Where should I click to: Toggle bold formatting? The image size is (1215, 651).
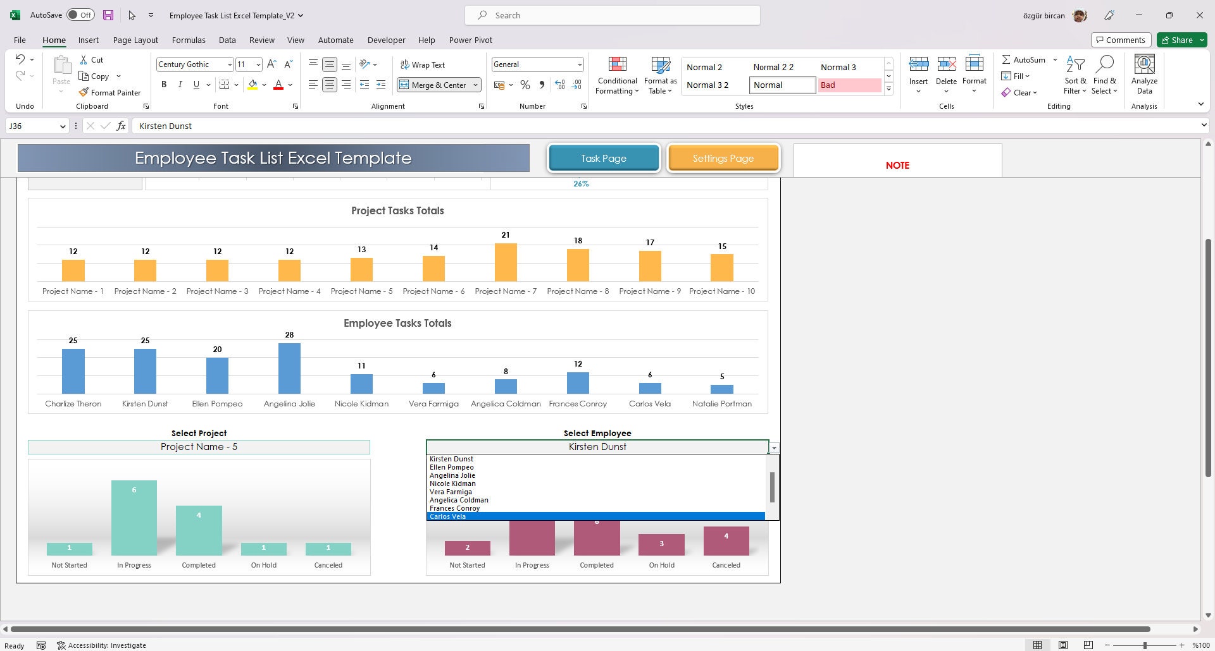click(164, 84)
